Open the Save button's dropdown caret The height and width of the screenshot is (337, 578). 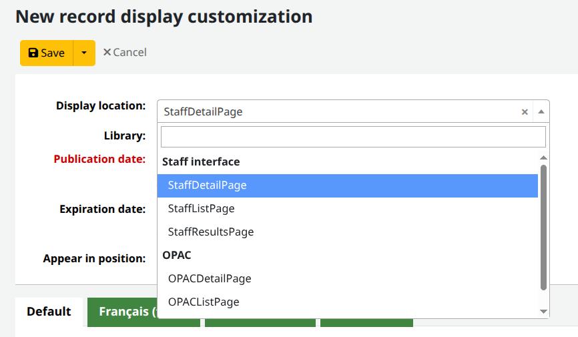(84, 53)
